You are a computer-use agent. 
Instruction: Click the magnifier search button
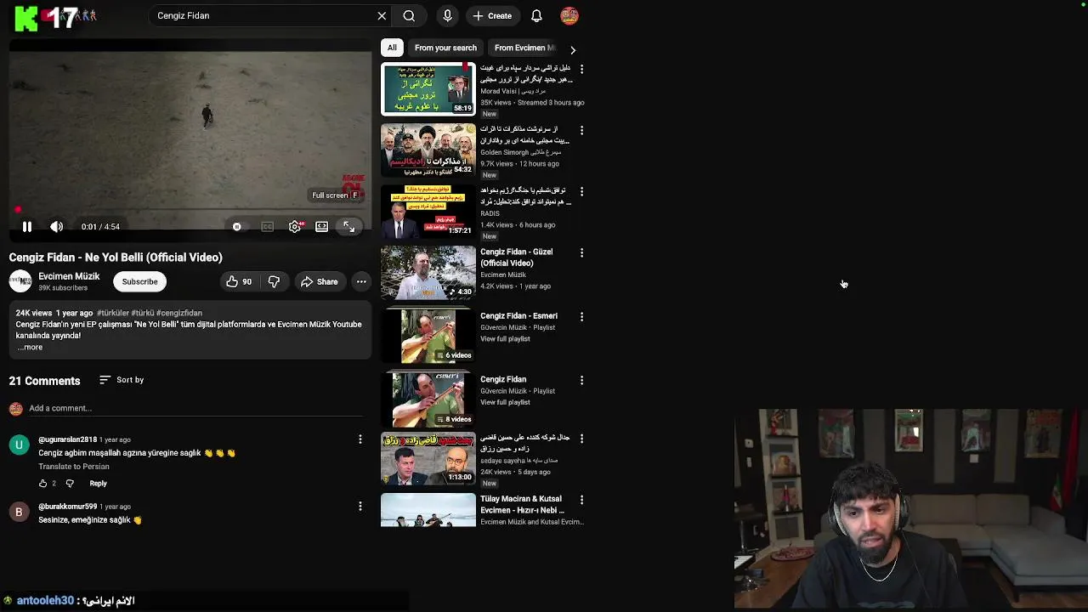tap(409, 15)
